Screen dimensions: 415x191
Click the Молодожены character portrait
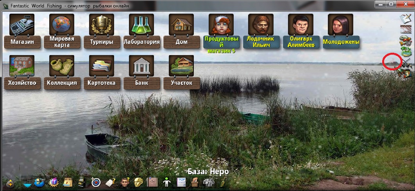point(340,25)
